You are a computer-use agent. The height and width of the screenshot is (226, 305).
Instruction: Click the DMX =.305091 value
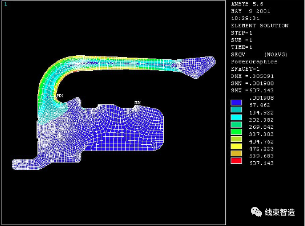pos(252,76)
